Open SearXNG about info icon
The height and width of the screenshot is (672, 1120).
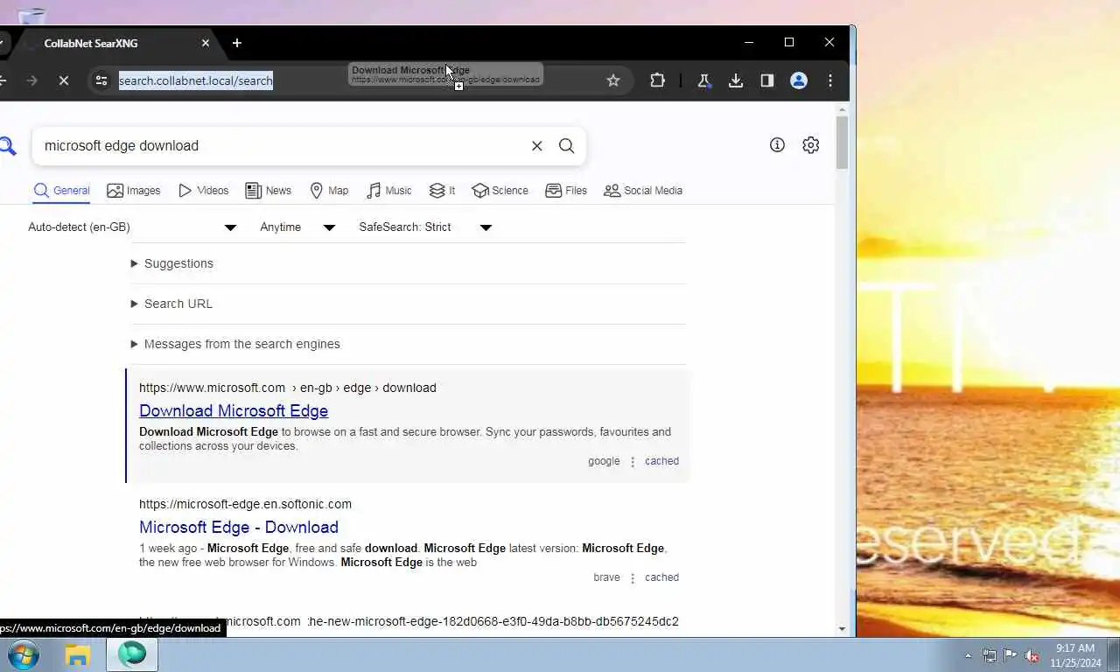(777, 145)
